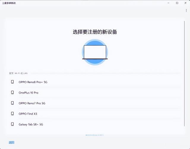Select OPPO Reno7 Pro 5G device name
190x149 pixels.
point(32,103)
